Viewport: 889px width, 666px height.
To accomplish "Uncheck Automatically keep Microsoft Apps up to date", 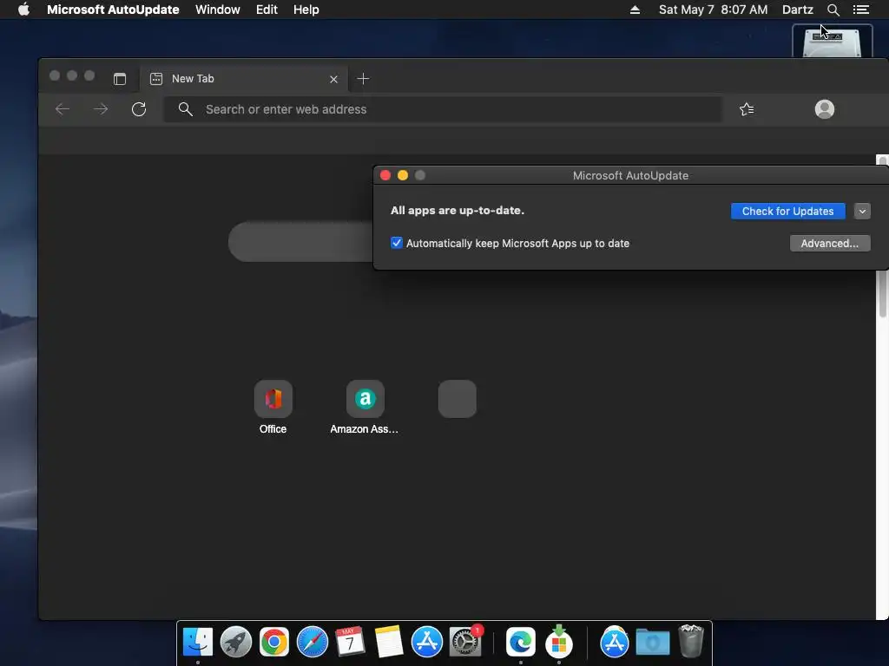I will click(x=396, y=243).
